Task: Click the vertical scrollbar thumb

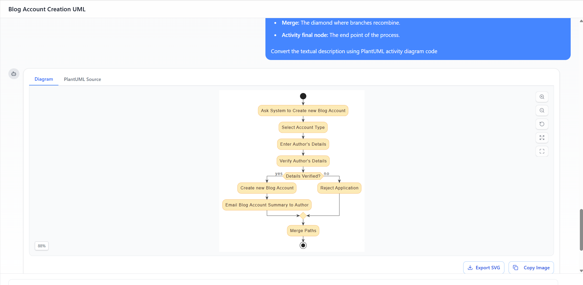Action: [581, 229]
